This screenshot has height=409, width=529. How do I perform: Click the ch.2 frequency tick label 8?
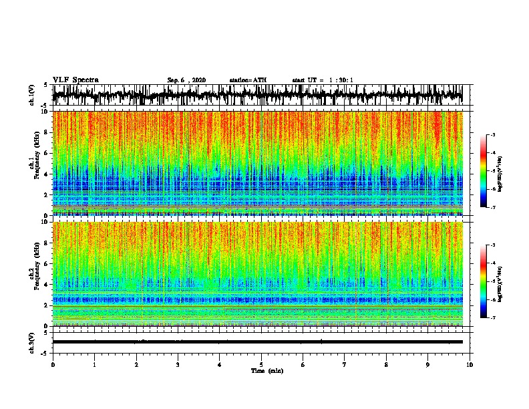(x=46, y=243)
